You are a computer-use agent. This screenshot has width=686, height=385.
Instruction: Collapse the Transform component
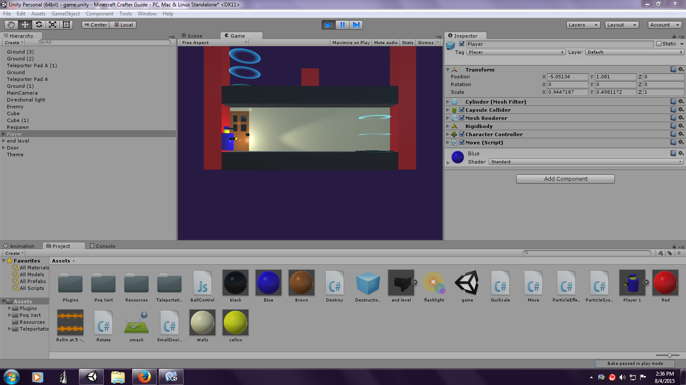coord(448,69)
